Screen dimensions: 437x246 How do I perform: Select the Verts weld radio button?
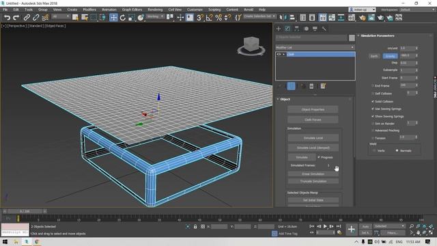coord(374,150)
